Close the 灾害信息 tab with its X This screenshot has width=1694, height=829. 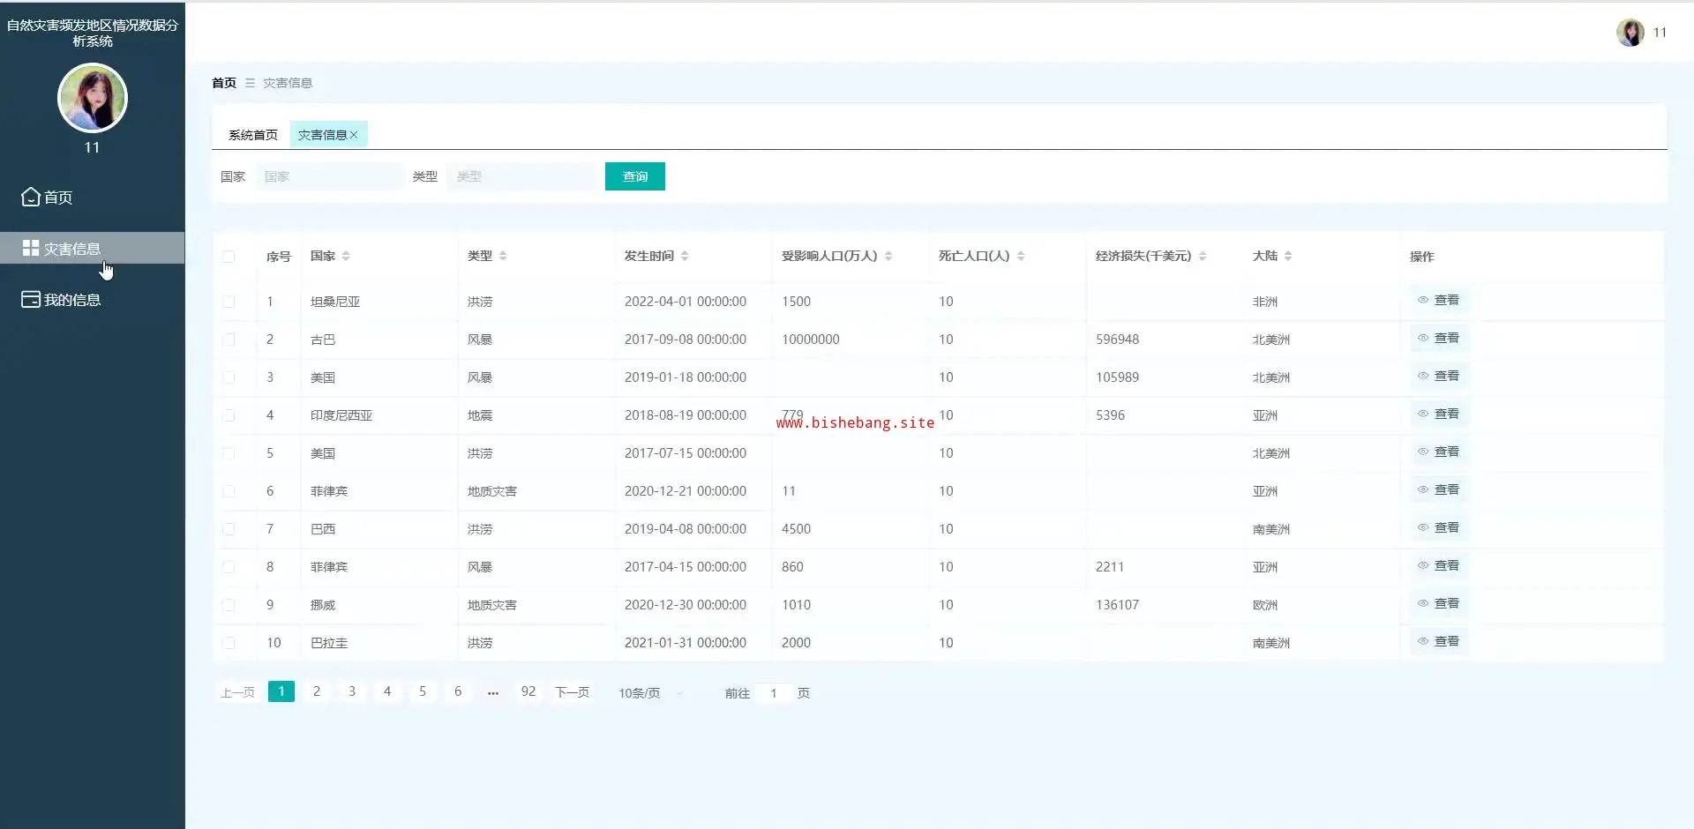(x=354, y=135)
